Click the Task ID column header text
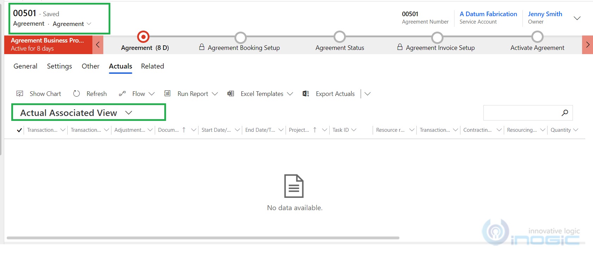This screenshot has height=259, width=593. [341, 130]
